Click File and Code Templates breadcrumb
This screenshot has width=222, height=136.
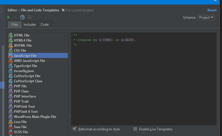[x=40, y=10]
